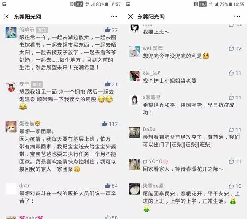Like wei's comment showing 12 likes

tap(231, 48)
